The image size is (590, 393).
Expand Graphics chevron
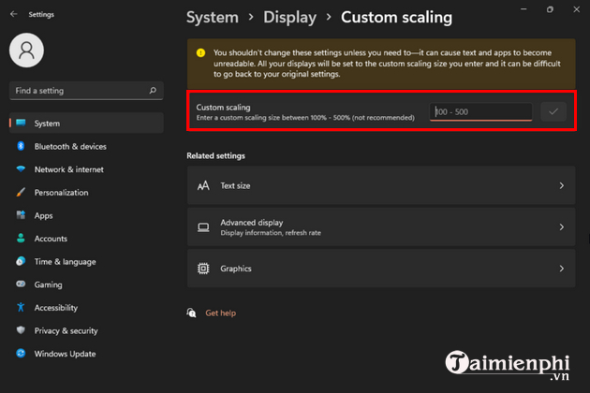click(561, 269)
